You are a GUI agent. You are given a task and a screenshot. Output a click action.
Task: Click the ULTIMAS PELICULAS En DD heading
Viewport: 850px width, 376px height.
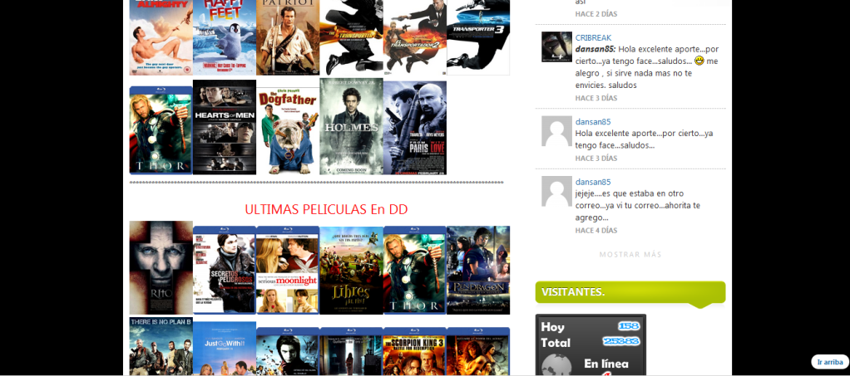coord(326,209)
